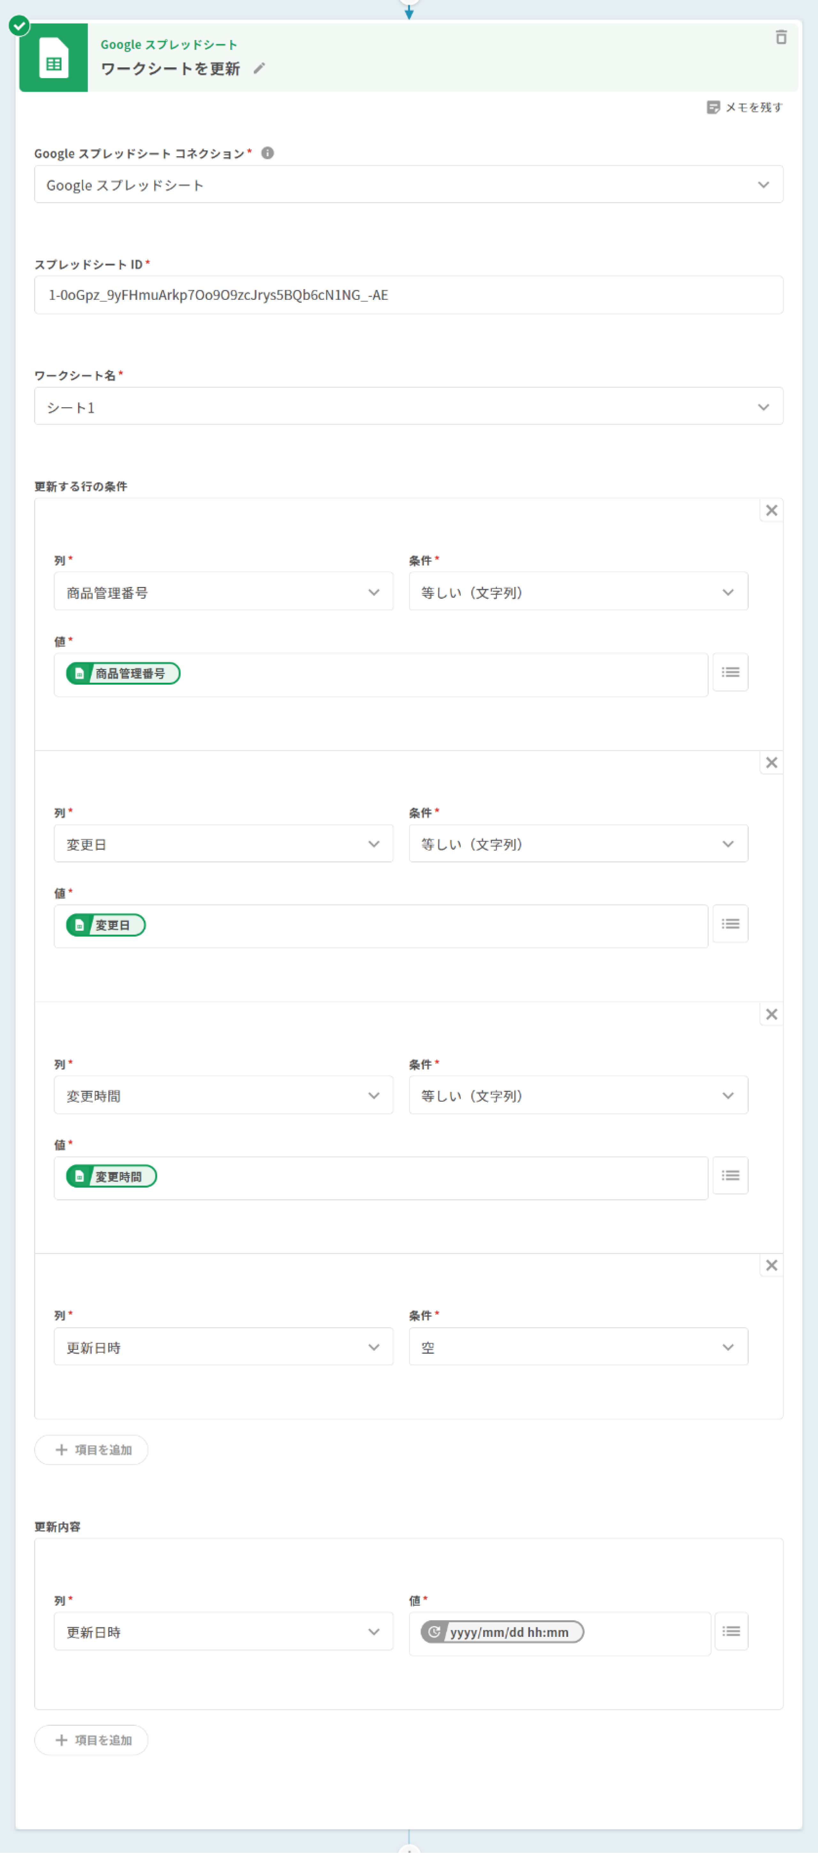818x1853 pixels.
Task: Click the スプレッドシート ID input field
Action: click(408, 295)
